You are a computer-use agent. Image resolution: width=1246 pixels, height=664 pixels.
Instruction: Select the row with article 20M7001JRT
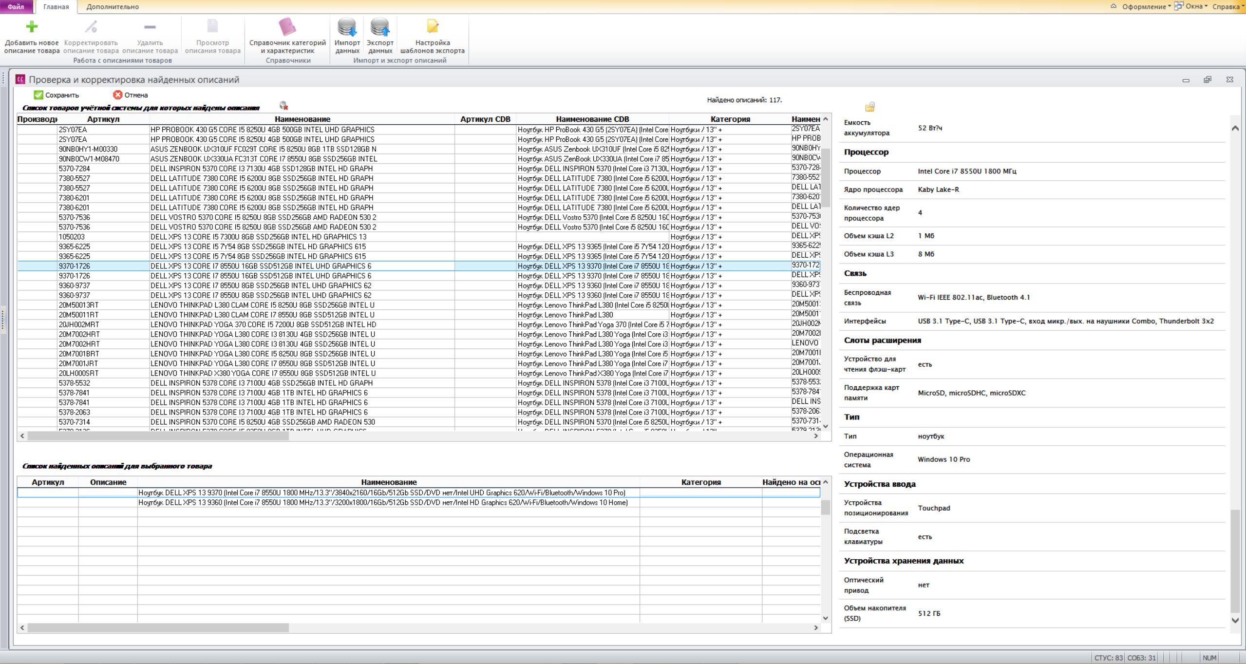pos(419,363)
